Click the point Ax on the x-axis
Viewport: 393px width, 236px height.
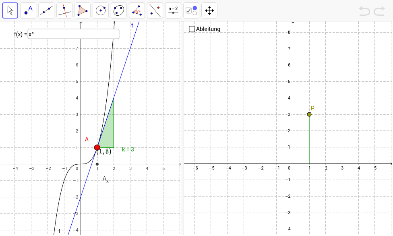97,164
